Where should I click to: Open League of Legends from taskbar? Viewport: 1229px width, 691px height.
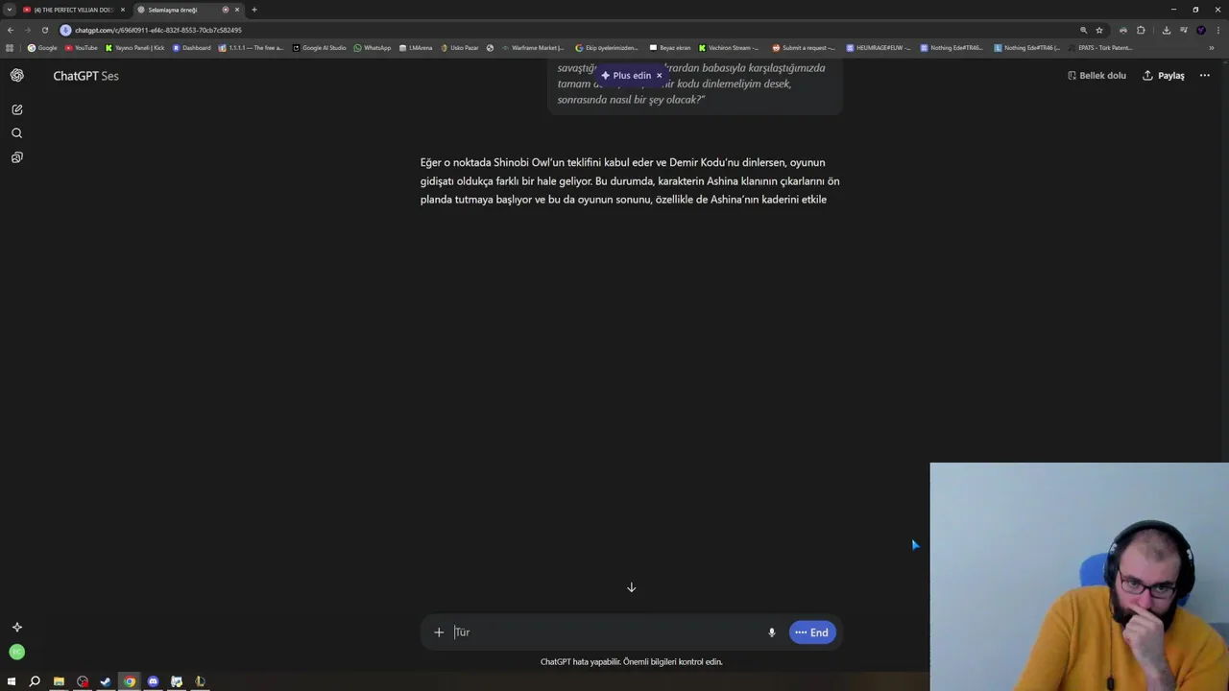(x=200, y=681)
